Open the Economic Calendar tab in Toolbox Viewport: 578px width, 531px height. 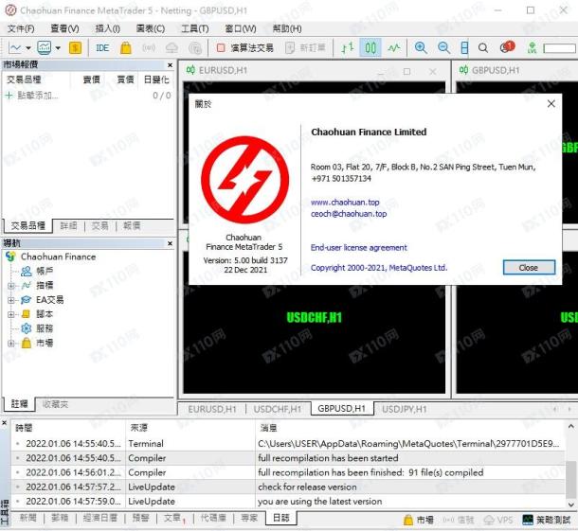coord(99,519)
